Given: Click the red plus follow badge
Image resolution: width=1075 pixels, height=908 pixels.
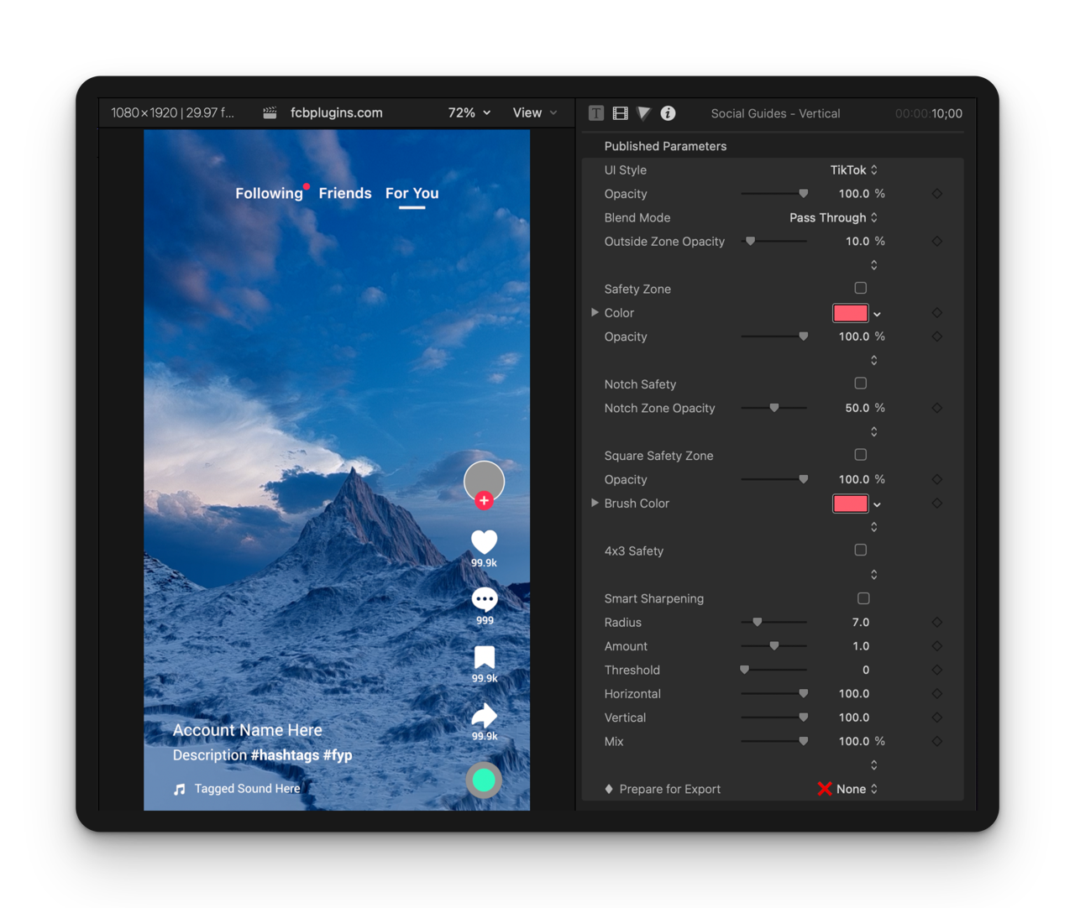Looking at the screenshot, I should pos(484,501).
